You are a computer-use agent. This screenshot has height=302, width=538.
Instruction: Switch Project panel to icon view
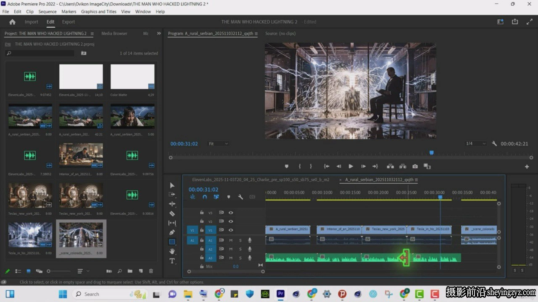coord(29,271)
